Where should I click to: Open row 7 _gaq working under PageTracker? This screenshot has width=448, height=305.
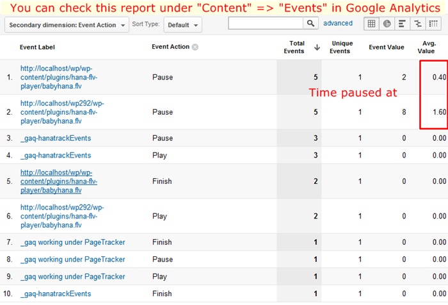pyautogui.click(x=72, y=242)
